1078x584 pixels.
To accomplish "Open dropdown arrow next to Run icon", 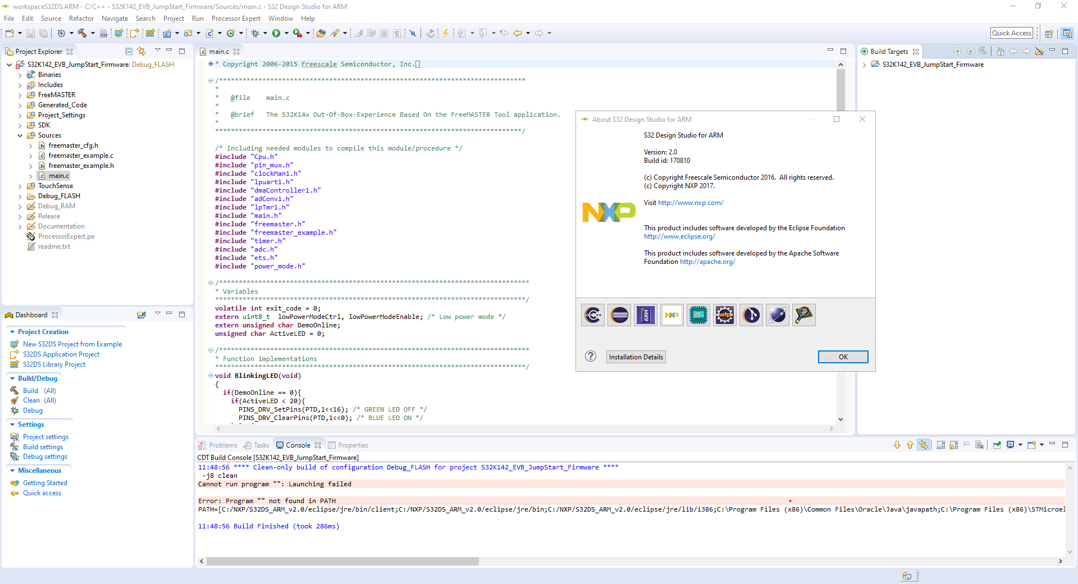I will 286,33.
